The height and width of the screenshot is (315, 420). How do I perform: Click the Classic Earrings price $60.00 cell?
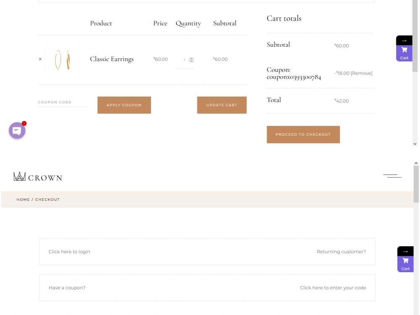[x=161, y=59]
